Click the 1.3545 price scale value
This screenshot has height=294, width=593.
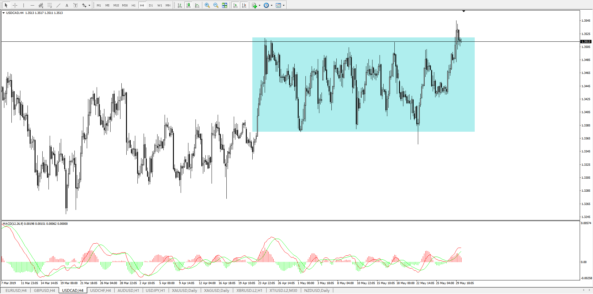[x=586, y=21]
